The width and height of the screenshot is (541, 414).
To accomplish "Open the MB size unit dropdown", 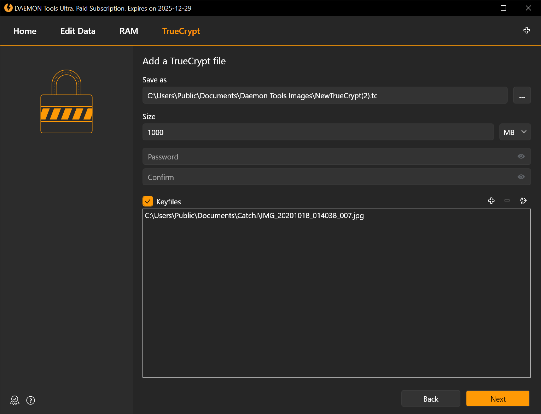I will pyautogui.click(x=515, y=132).
